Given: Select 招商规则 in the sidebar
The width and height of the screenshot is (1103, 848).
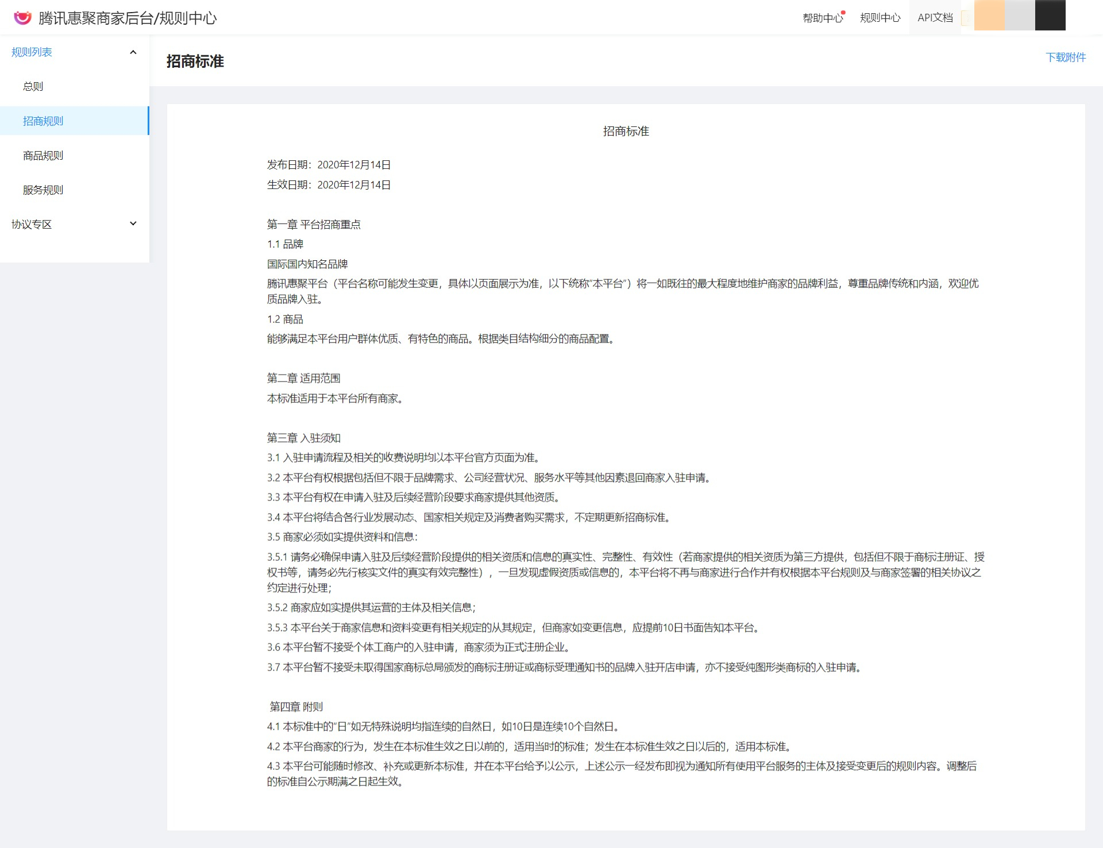Looking at the screenshot, I should (74, 121).
